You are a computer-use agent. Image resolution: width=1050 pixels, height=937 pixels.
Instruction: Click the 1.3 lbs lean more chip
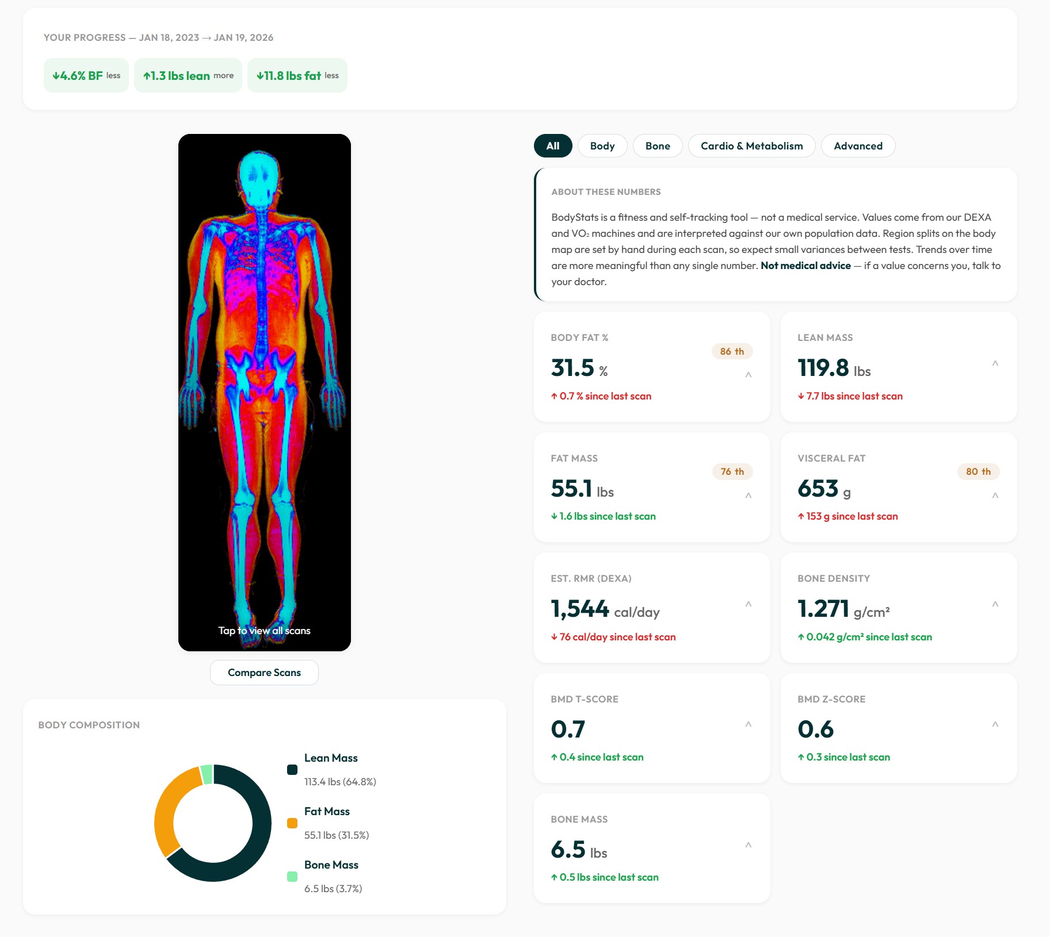click(x=188, y=75)
